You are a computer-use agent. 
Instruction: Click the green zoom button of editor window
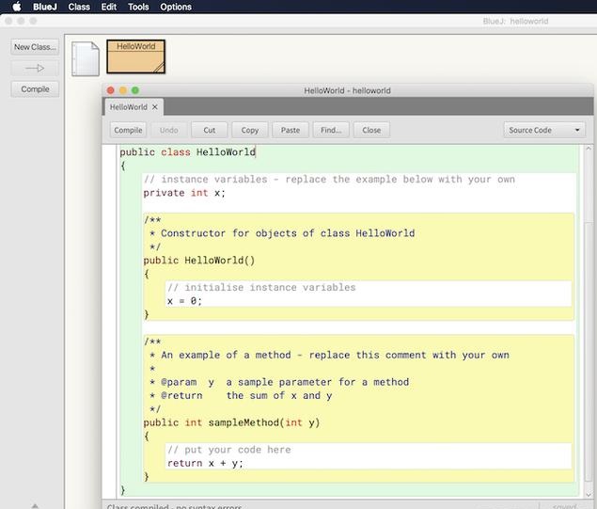(x=135, y=90)
